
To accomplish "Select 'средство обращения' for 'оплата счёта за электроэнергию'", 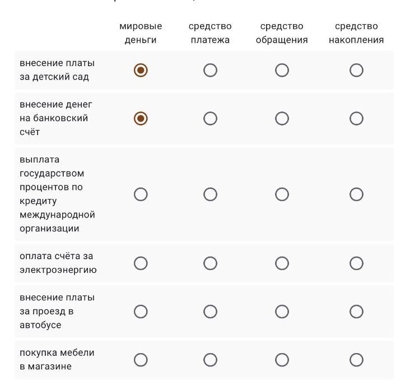I will coord(282,263).
